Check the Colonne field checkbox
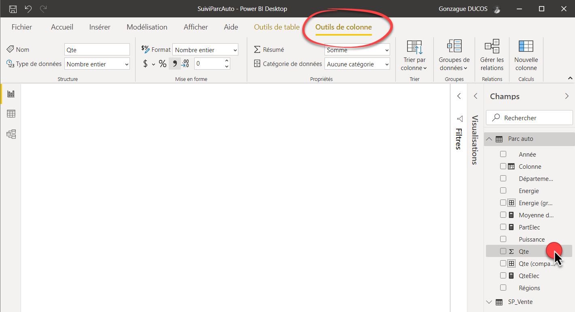Screen dimensions: 575x312 click(503, 166)
